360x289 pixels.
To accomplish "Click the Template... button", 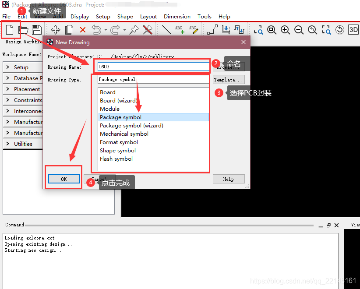I will 228,80.
